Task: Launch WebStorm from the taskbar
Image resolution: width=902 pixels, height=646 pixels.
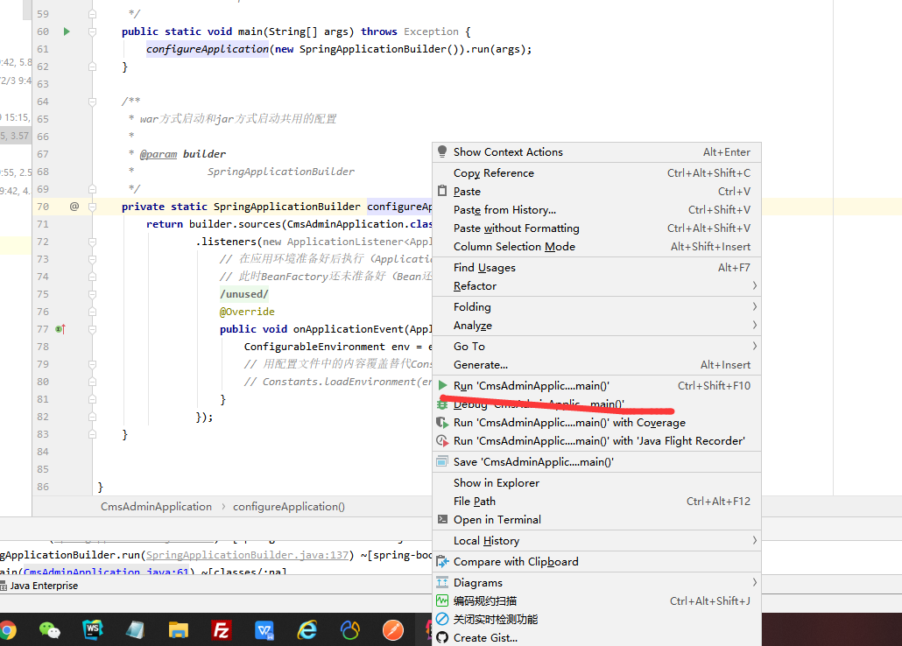Action: (x=93, y=629)
